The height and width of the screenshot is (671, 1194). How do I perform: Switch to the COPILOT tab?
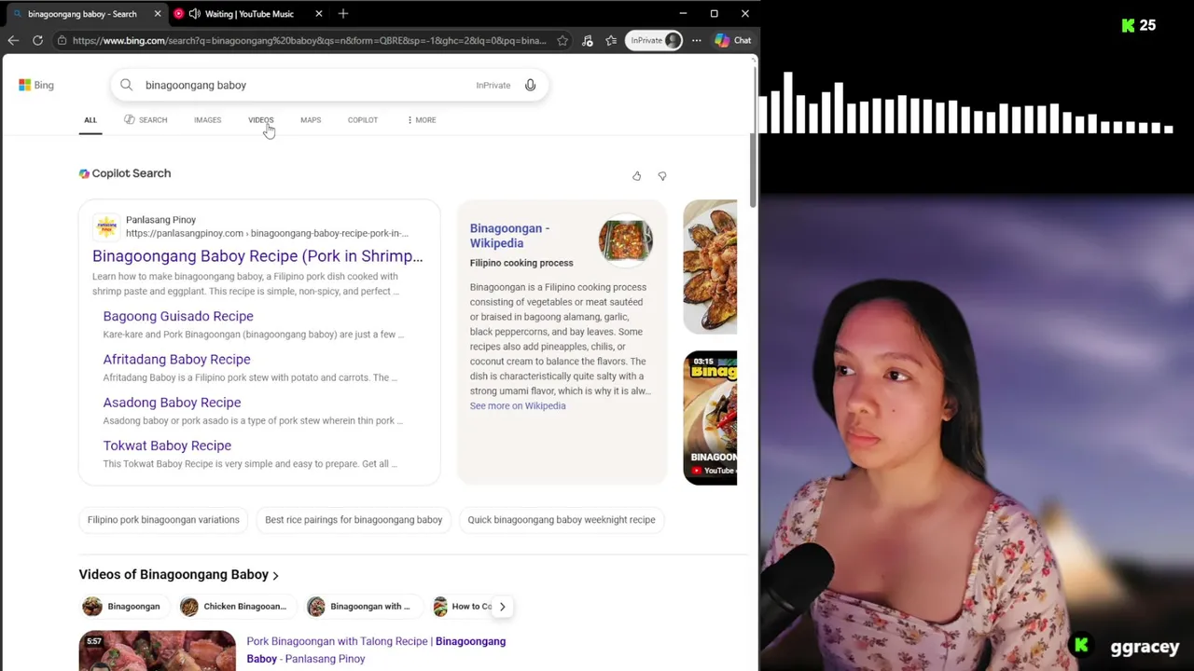(363, 120)
